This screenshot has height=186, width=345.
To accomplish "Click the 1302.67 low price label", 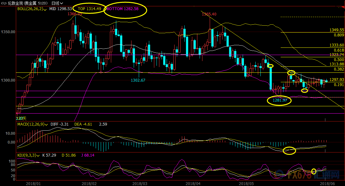I will 138,80.
